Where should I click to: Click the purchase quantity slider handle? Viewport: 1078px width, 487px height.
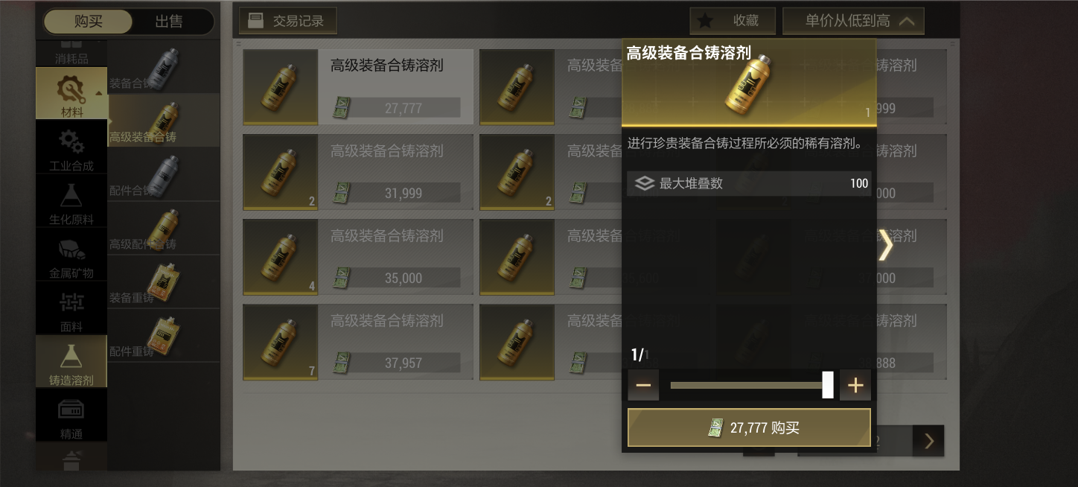point(828,385)
